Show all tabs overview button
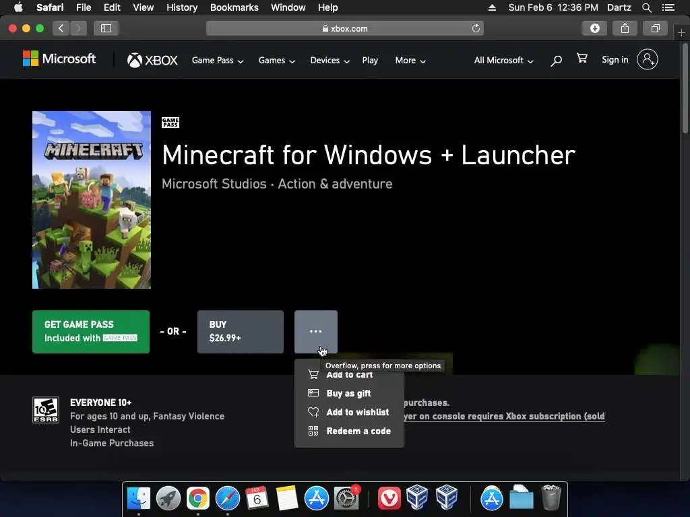 pos(655,28)
